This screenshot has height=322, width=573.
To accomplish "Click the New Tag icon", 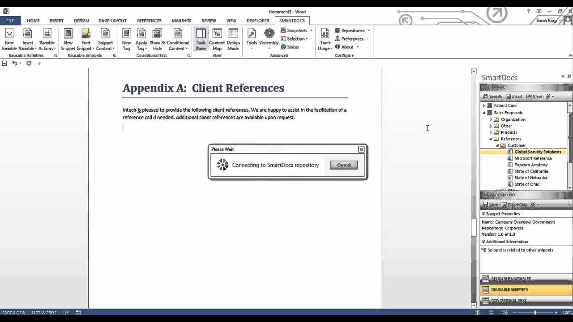I will click(x=127, y=40).
